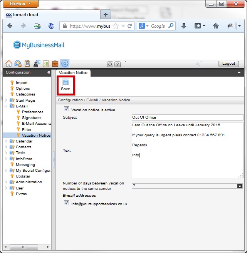Click the Save icon in toolbar
This screenshot has width=247, height=253.
pyautogui.click(x=66, y=82)
